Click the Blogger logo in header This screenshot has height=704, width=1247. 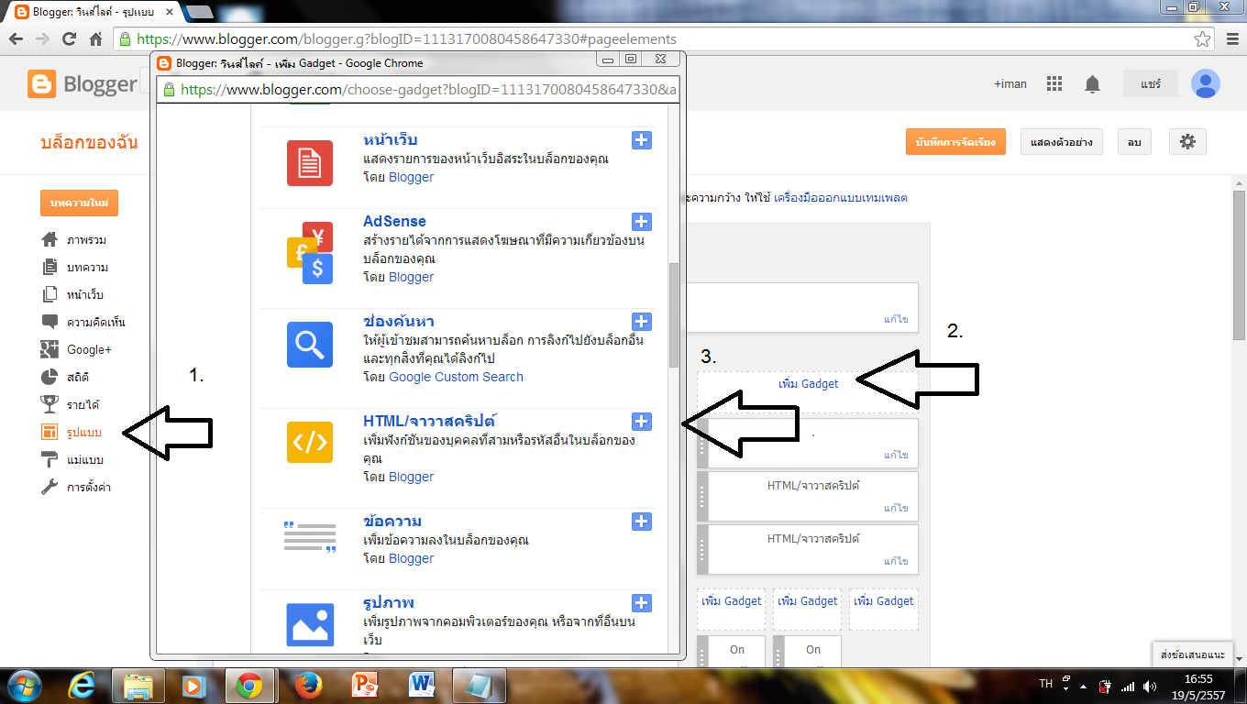(83, 84)
